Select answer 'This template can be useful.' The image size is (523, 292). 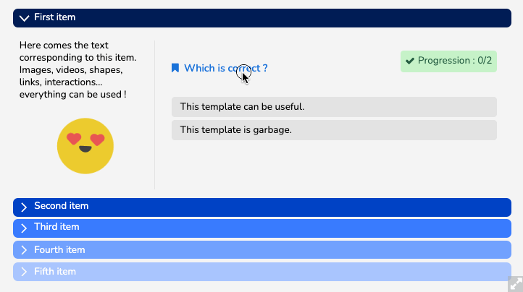[334, 107]
